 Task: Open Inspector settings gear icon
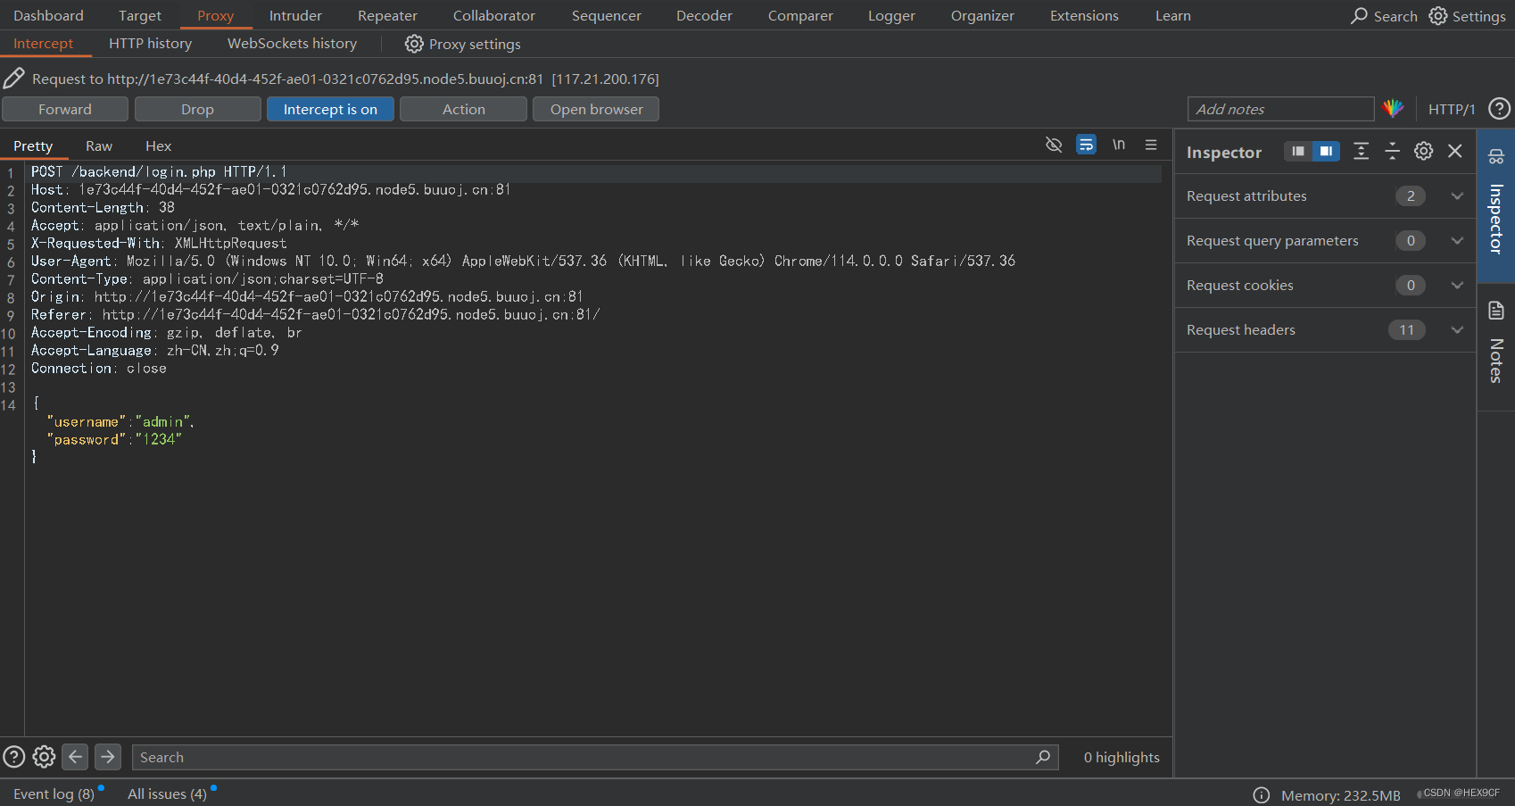pyautogui.click(x=1423, y=151)
